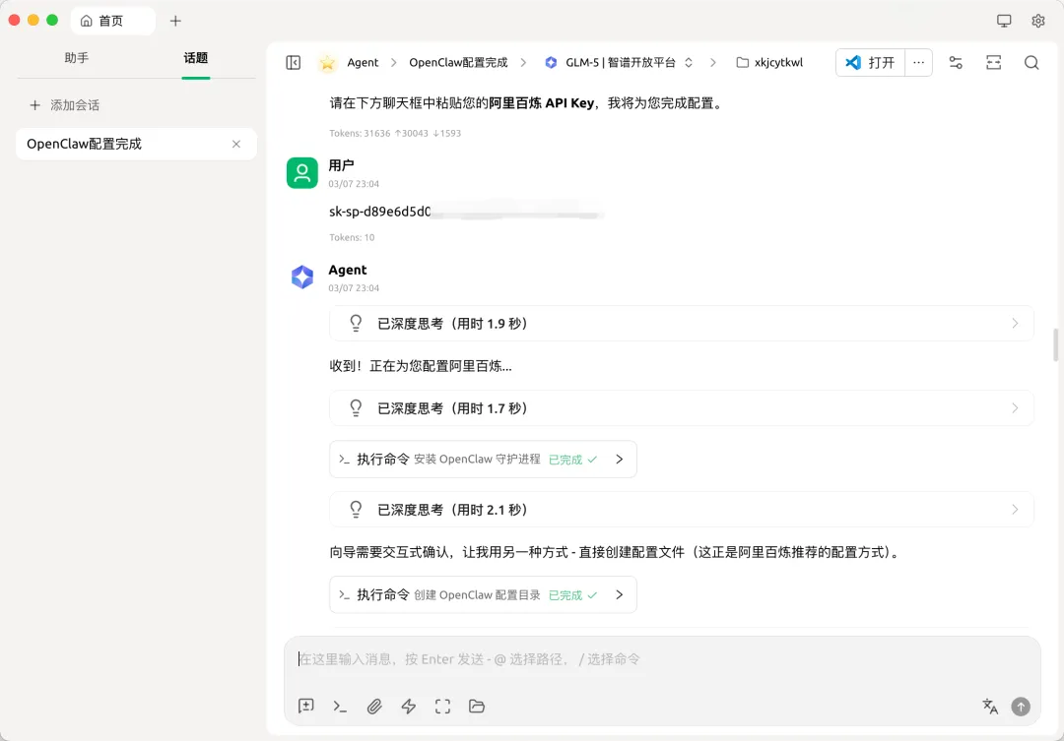This screenshot has width=1064, height=741.
Task: Click the new topic icon in input toolbar
Action: click(306, 707)
